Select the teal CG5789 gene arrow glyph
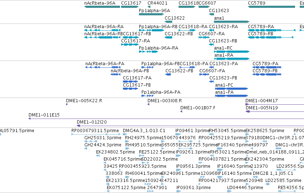Viewport: 304px width, 193px height. point(271,7)
